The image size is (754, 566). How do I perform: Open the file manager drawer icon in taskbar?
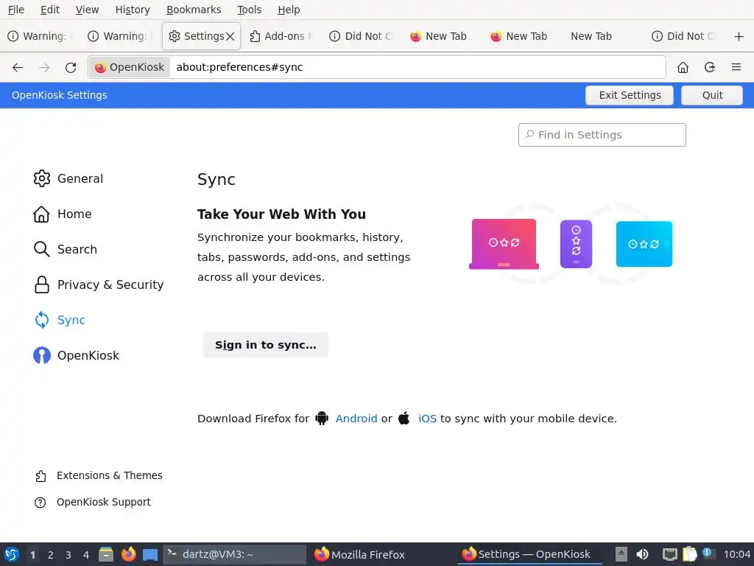[x=106, y=554]
